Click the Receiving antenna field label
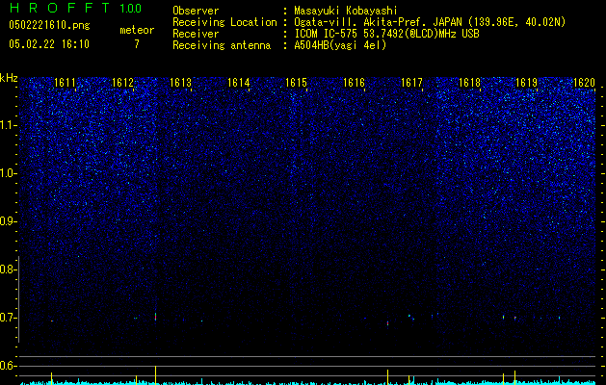Viewport: 606px width, 385px height. (222, 45)
